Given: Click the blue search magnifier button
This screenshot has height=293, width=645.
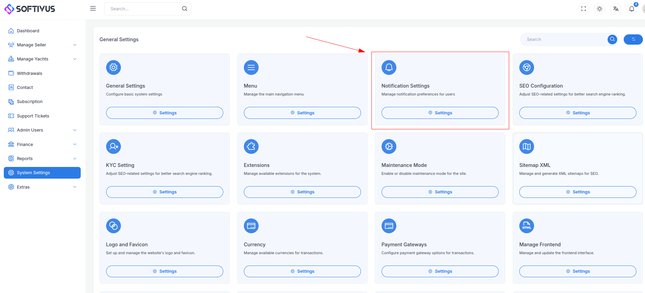Looking at the screenshot, I should click(x=612, y=40).
